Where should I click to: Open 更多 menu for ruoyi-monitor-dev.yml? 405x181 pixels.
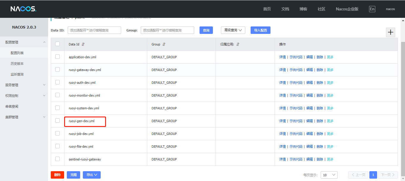(330, 95)
